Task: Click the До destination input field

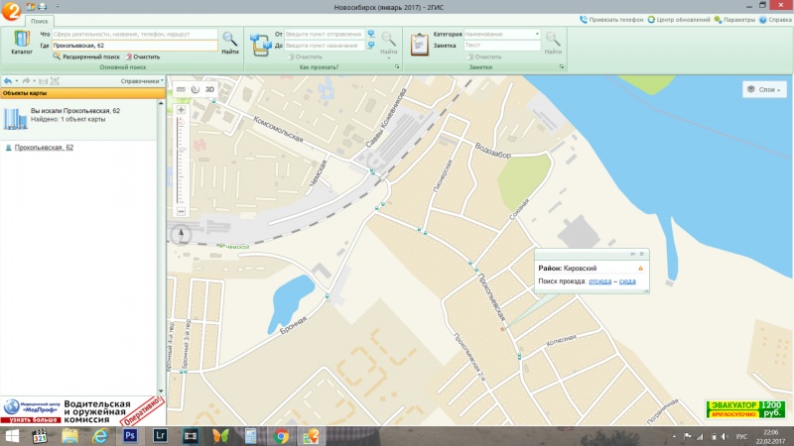Action: 325,46
